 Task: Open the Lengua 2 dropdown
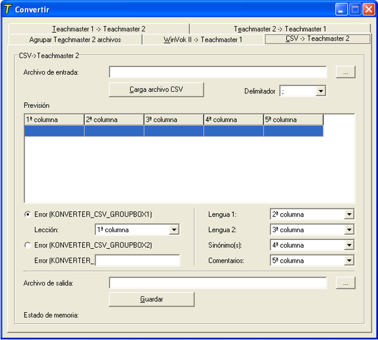click(349, 230)
